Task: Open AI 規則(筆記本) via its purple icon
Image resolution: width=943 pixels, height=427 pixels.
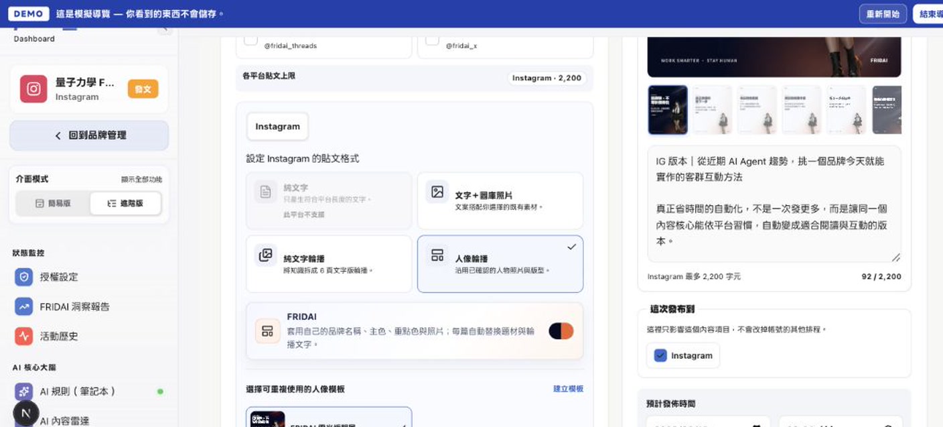Action: (x=23, y=391)
